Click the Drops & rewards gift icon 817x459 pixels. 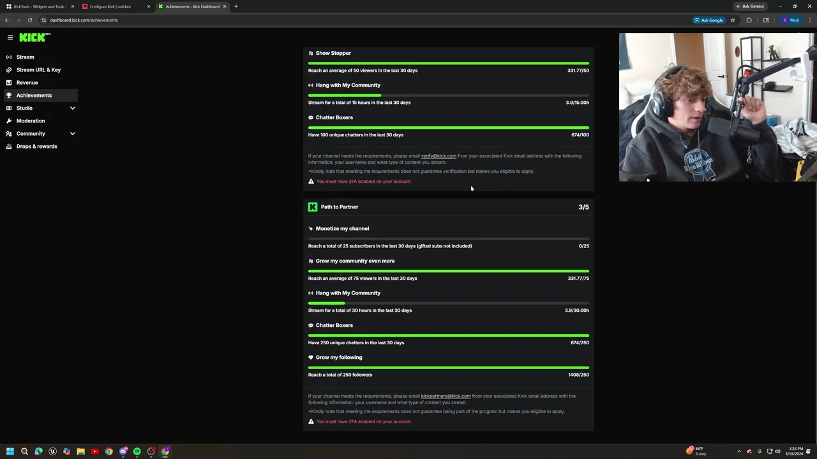(x=9, y=146)
